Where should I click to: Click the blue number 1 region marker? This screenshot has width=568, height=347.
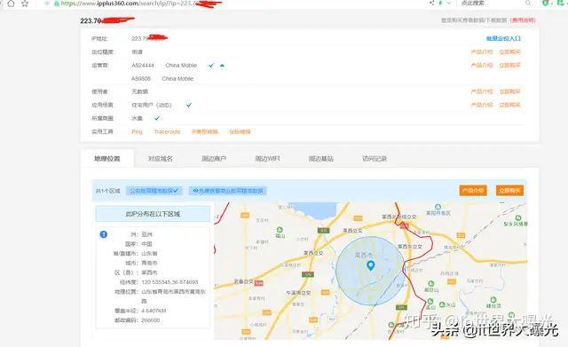point(104,234)
